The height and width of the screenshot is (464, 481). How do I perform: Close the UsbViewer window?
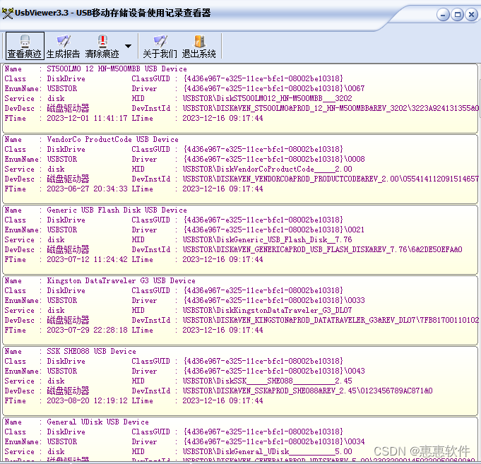[472, 15]
